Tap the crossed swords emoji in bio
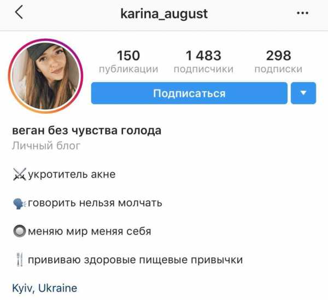The width and height of the screenshot is (328, 300). point(20,174)
